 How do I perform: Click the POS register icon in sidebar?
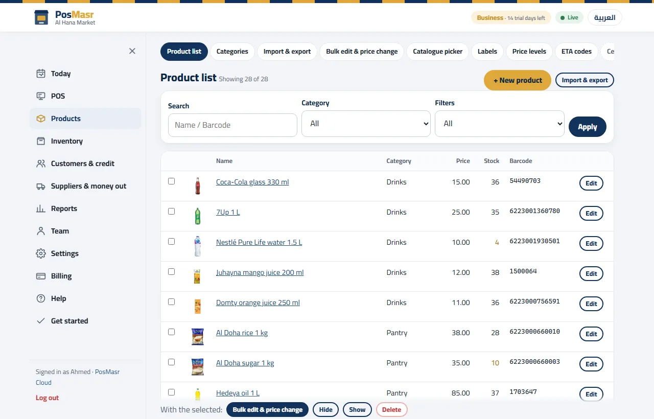click(41, 96)
